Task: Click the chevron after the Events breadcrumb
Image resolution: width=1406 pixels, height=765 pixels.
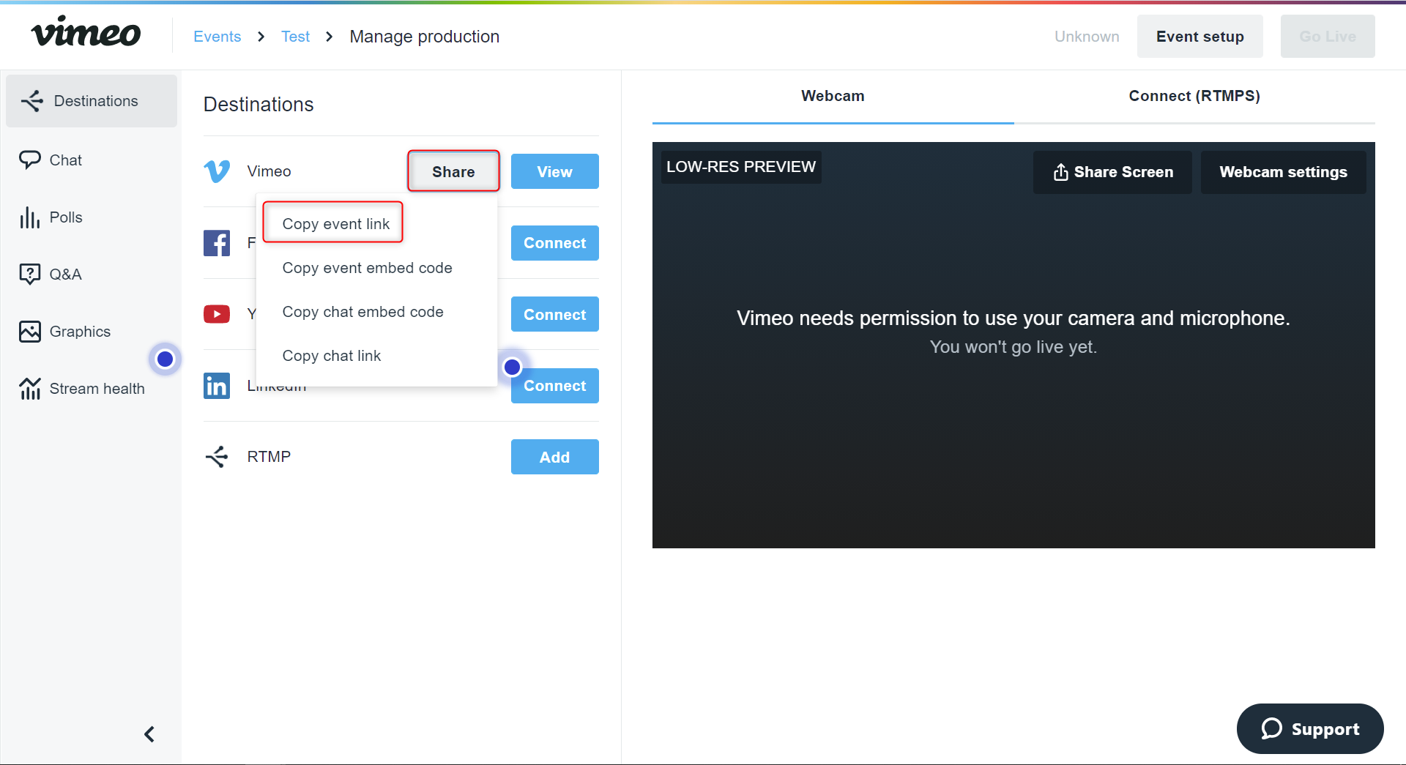Action: tap(261, 37)
